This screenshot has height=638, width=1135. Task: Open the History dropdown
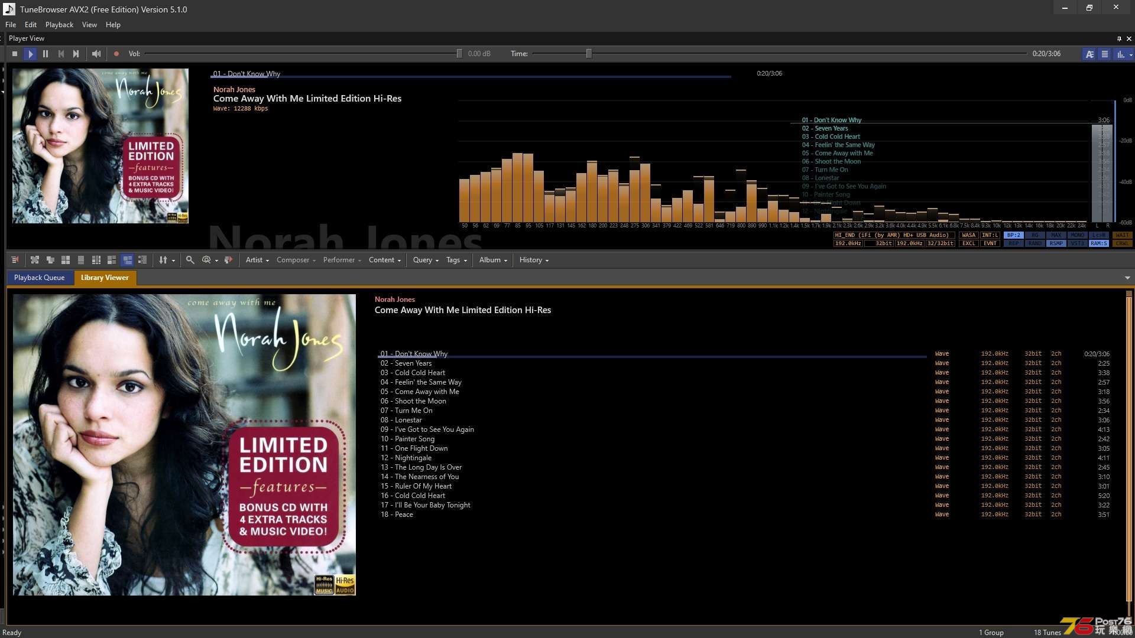534,260
